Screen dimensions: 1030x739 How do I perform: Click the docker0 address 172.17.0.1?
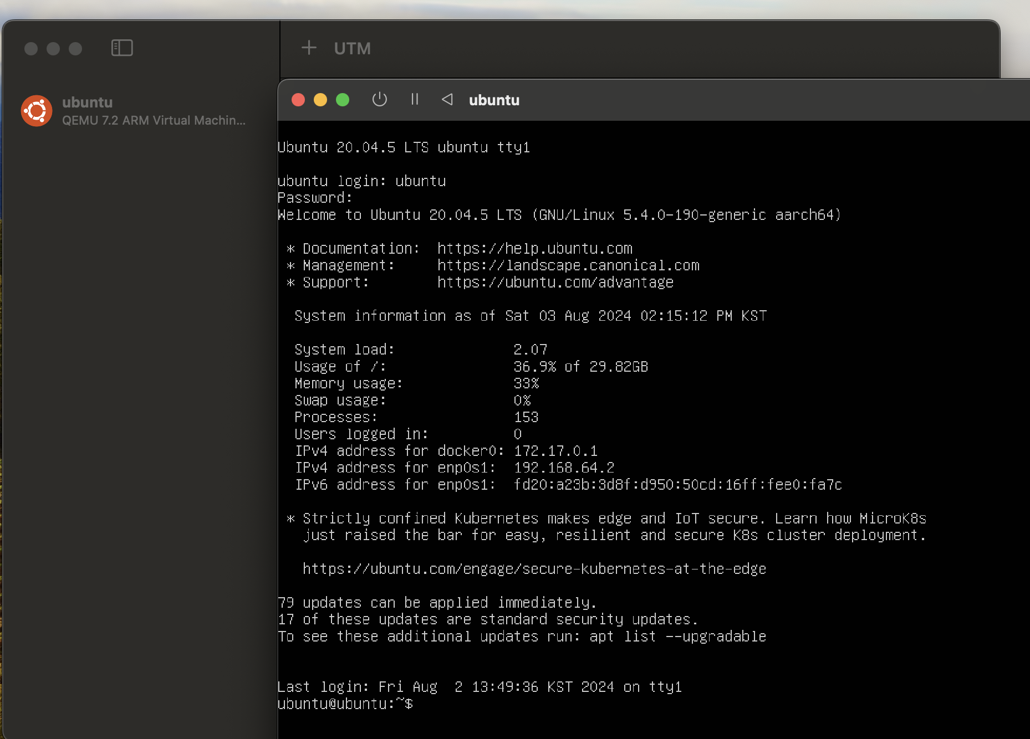(555, 451)
